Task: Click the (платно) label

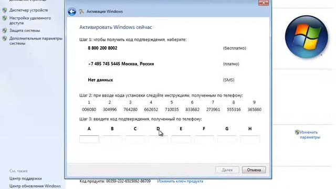Action: coord(231,64)
